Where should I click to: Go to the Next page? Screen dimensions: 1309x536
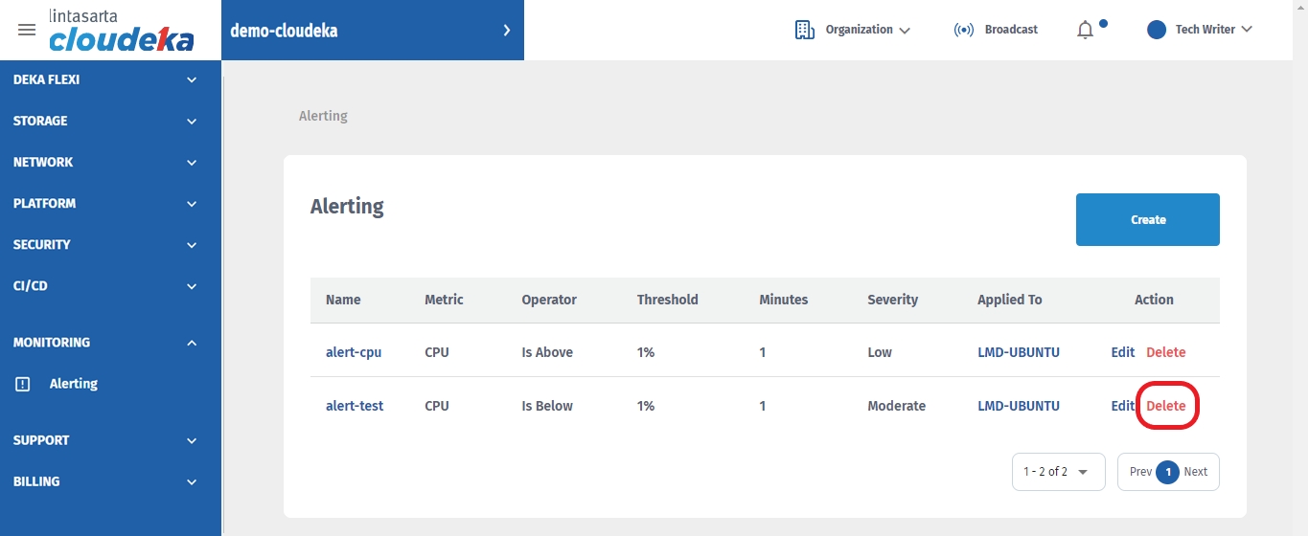click(x=1195, y=472)
